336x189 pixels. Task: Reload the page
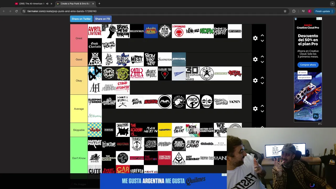point(16,11)
